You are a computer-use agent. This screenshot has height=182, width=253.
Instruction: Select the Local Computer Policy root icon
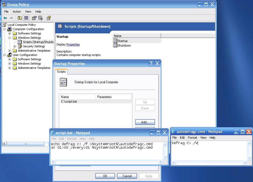[5, 25]
